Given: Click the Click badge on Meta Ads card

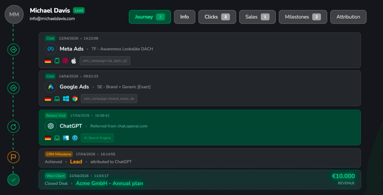Looking at the screenshot, I should (x=50, y=38).
